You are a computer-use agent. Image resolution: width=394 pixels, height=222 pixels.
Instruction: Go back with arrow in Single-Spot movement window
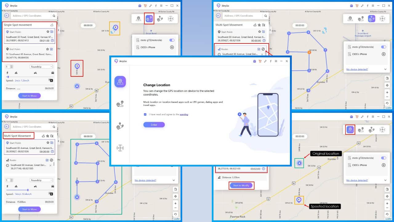pyautogui.click(x=6, y=15)
